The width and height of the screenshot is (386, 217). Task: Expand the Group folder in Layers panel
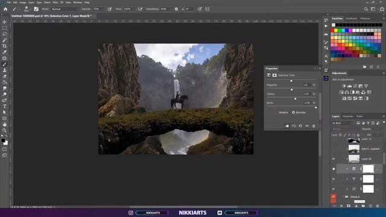point(343,197)
